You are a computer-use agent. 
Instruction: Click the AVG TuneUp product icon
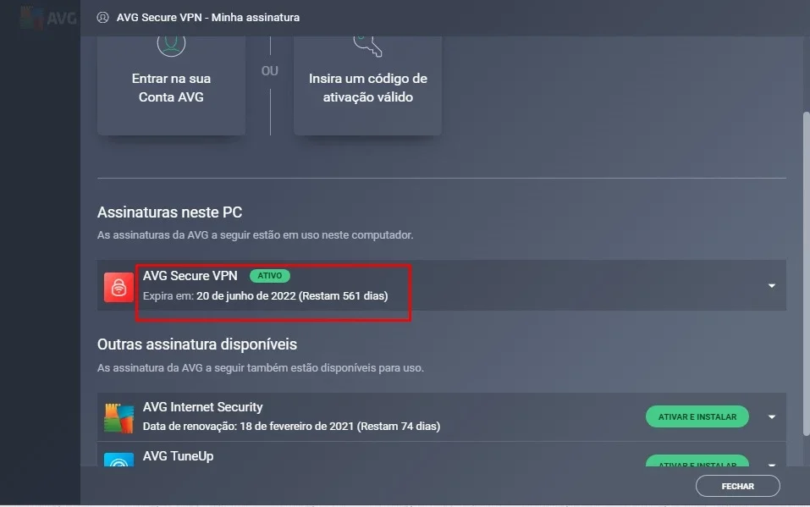point(118,460)
